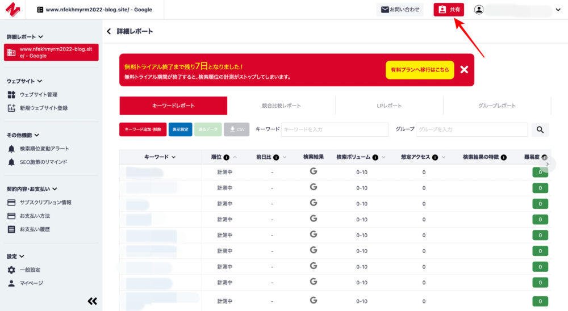Click 有料プランへ移行はこちら yellow button
Screen dimensions: 568x311
coord(420,70)
